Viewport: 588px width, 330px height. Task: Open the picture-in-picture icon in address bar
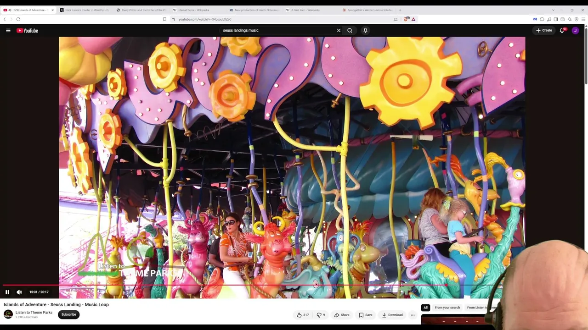[x=396, y=19]
